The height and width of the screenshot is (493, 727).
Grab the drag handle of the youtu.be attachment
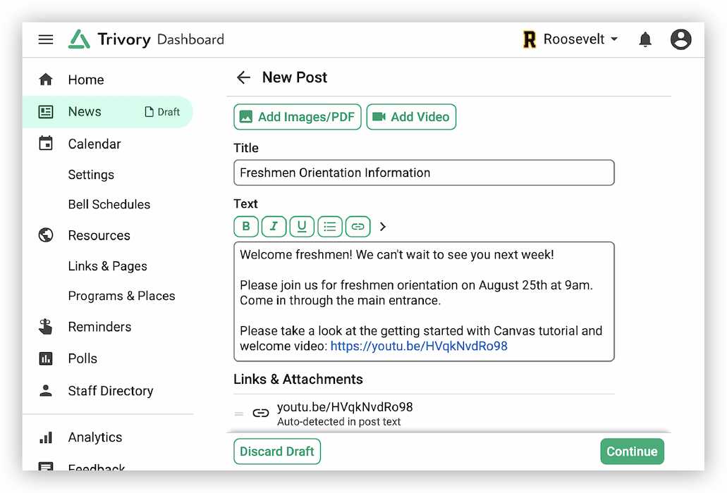click(239, 413)
